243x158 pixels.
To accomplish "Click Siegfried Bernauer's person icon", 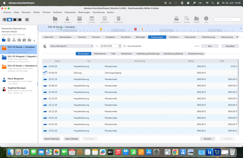I will pos(4,89).
